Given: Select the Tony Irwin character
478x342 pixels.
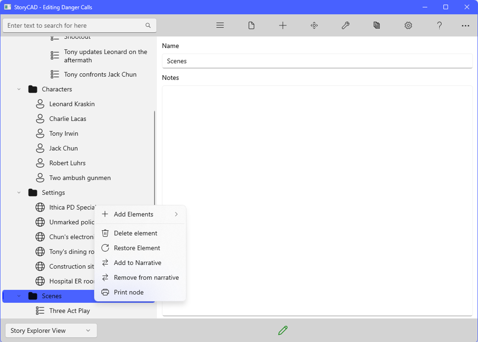Looking at the screenshot, I should click(x=64, y=134).
